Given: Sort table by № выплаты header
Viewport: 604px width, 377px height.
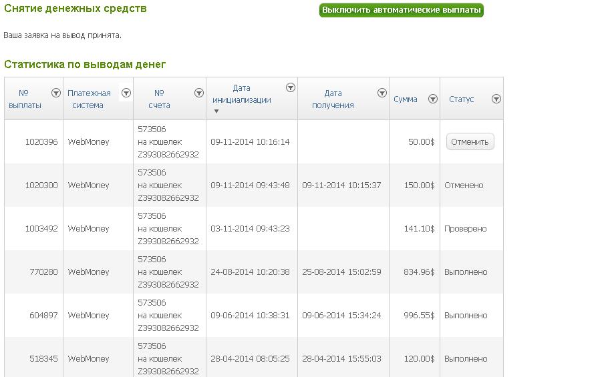Looking at the screenshot, I should pos(25,99).
